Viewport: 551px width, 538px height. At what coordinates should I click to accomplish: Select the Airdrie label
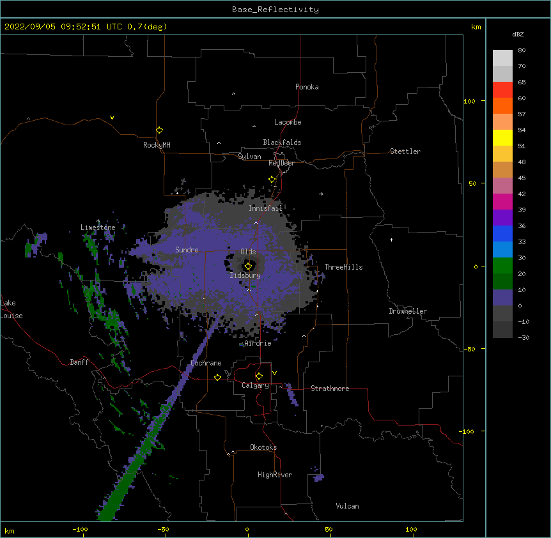pyautogui.click(x=258, y=343)
